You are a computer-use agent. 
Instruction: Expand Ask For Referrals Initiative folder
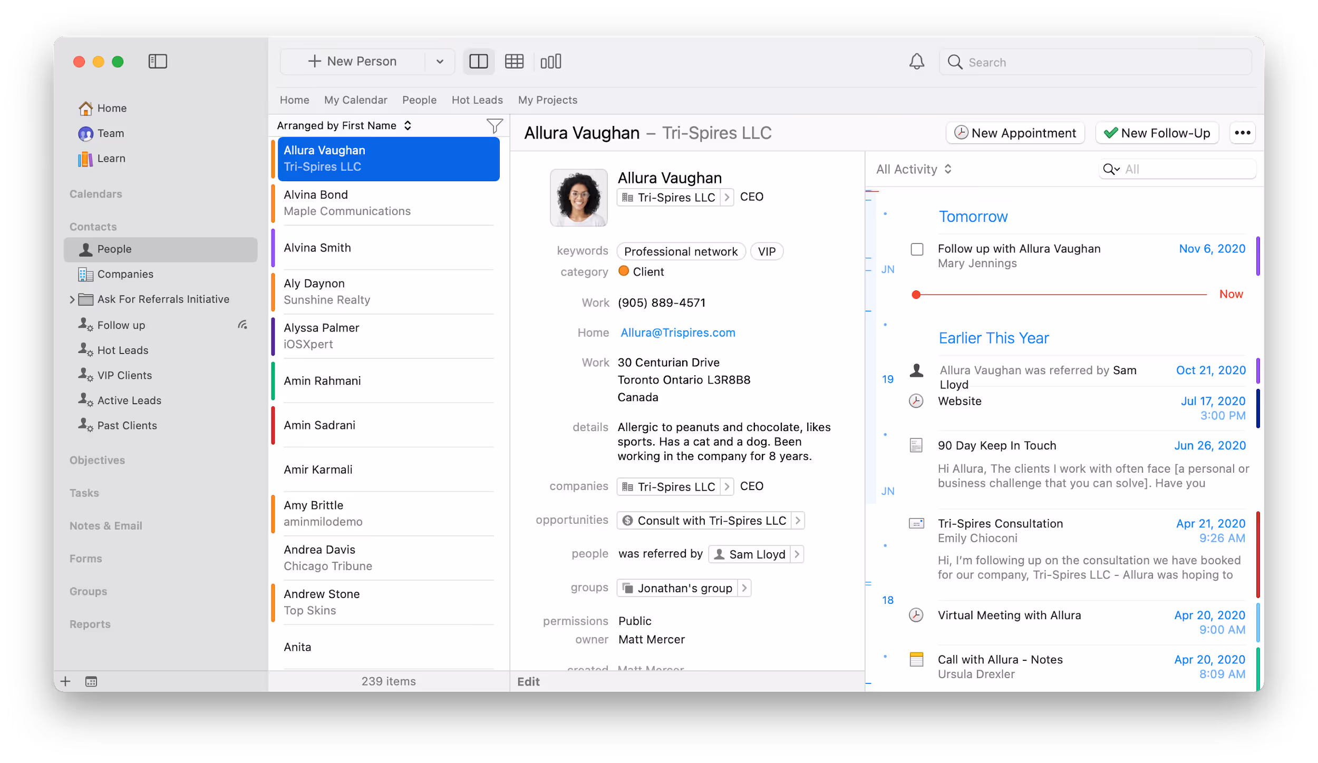pos(72,299)
